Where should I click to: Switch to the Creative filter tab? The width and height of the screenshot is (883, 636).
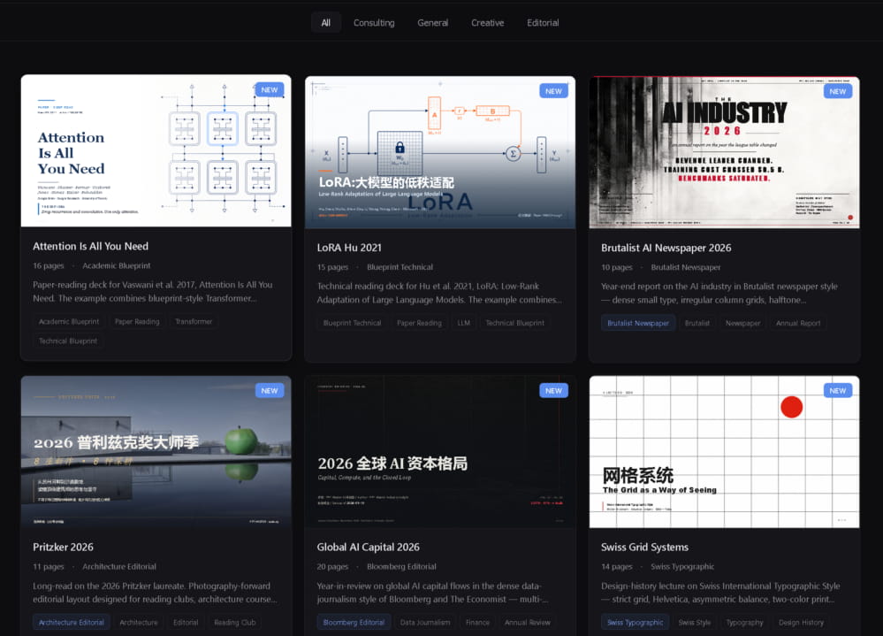[x=487, y=22]
